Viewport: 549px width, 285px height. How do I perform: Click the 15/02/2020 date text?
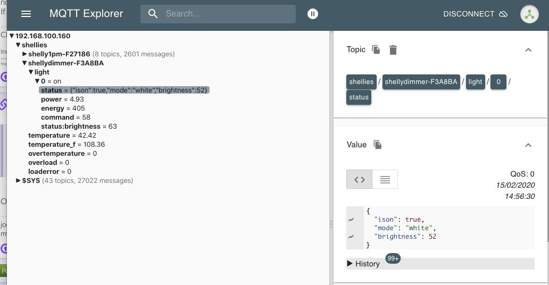pyautogui.click(x=515, y=185)
